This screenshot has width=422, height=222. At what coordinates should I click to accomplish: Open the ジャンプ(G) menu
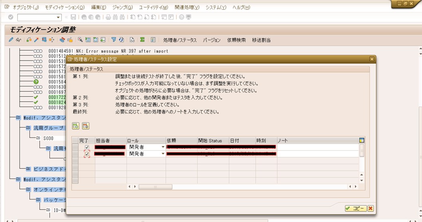click(122, 7)
